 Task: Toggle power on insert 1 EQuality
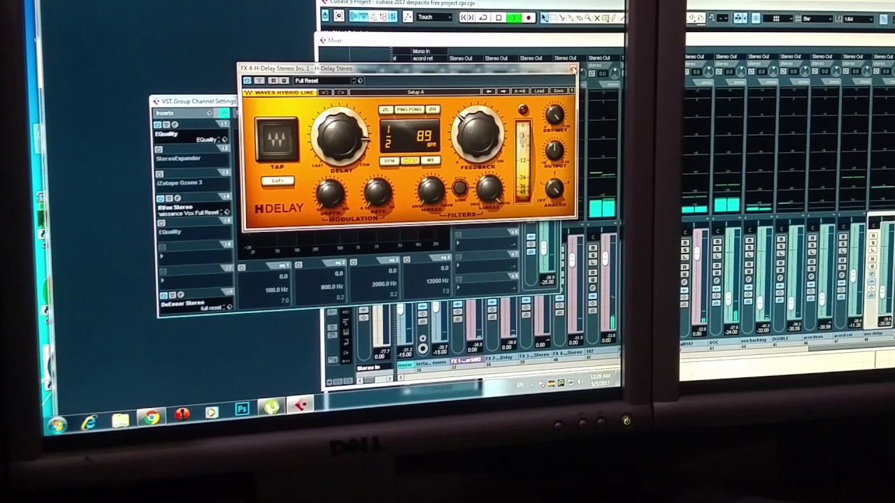coord(157,124)
